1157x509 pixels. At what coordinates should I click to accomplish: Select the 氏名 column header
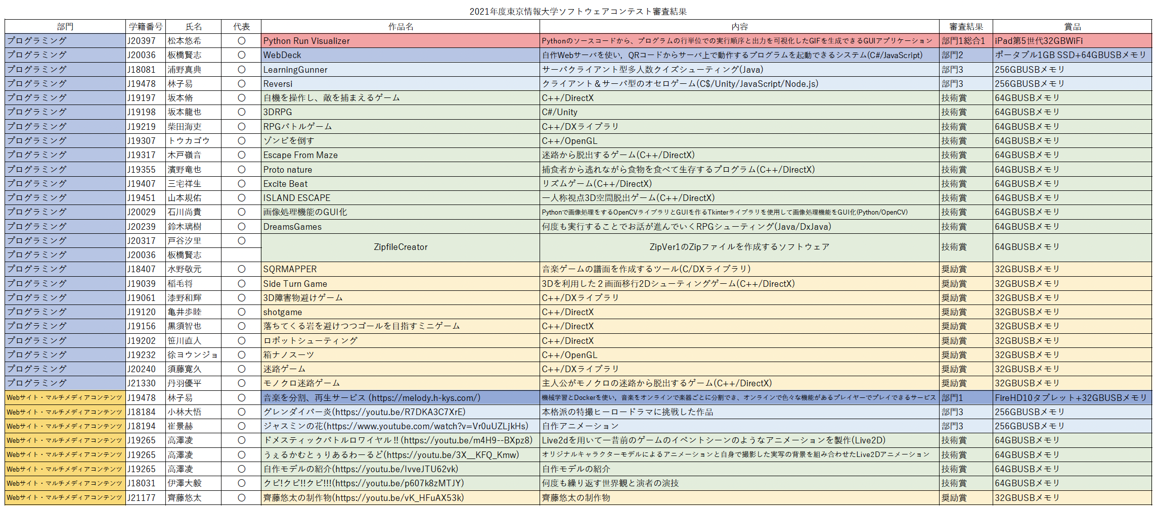coord(194,27)
